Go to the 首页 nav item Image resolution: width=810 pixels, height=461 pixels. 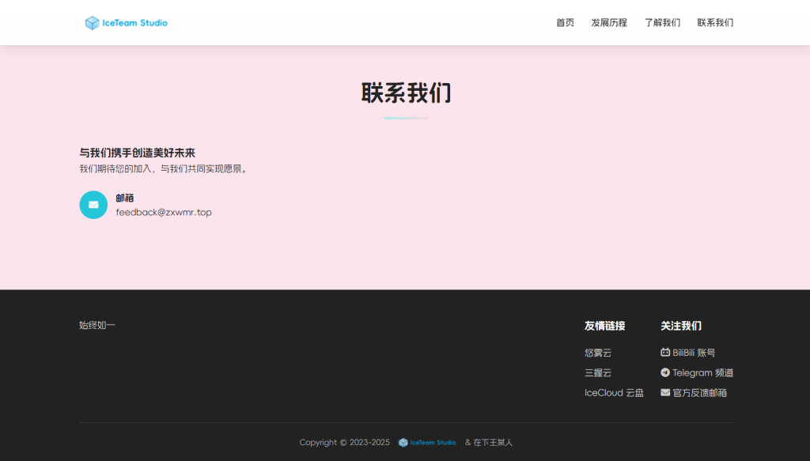click(565, 23)
